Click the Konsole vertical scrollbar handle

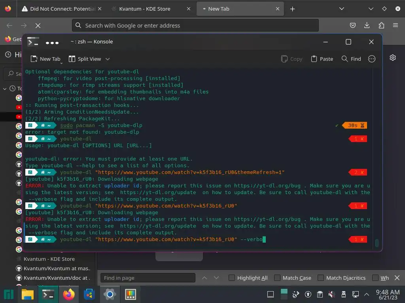(377, 243)
